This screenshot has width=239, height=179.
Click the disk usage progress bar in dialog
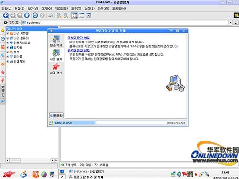point(120,123)
